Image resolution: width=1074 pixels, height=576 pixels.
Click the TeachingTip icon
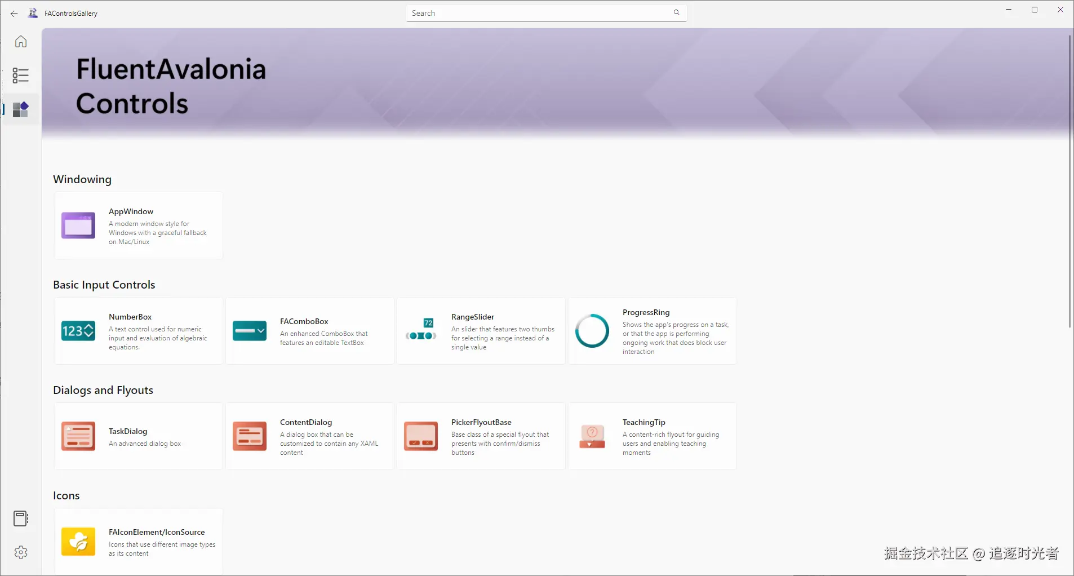click(592, 437)
